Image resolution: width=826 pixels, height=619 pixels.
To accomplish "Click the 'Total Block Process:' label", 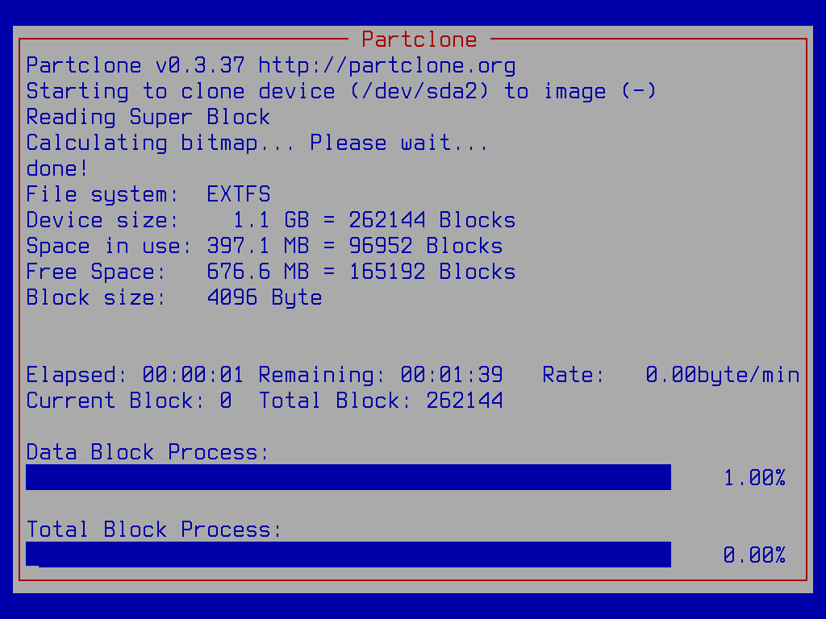I will coord(153,530).
